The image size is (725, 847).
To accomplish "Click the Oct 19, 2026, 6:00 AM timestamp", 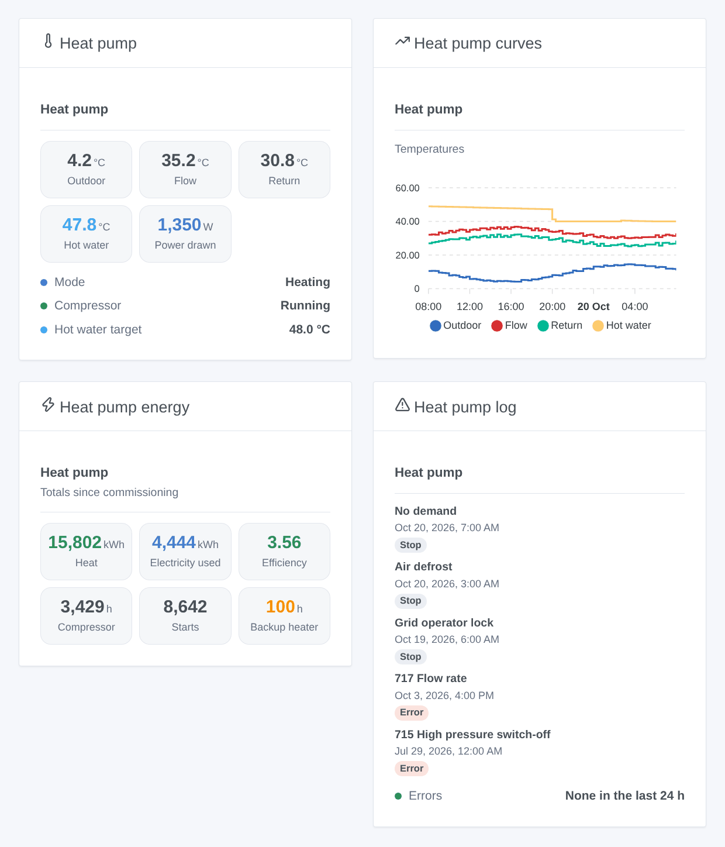I will 447,639.
